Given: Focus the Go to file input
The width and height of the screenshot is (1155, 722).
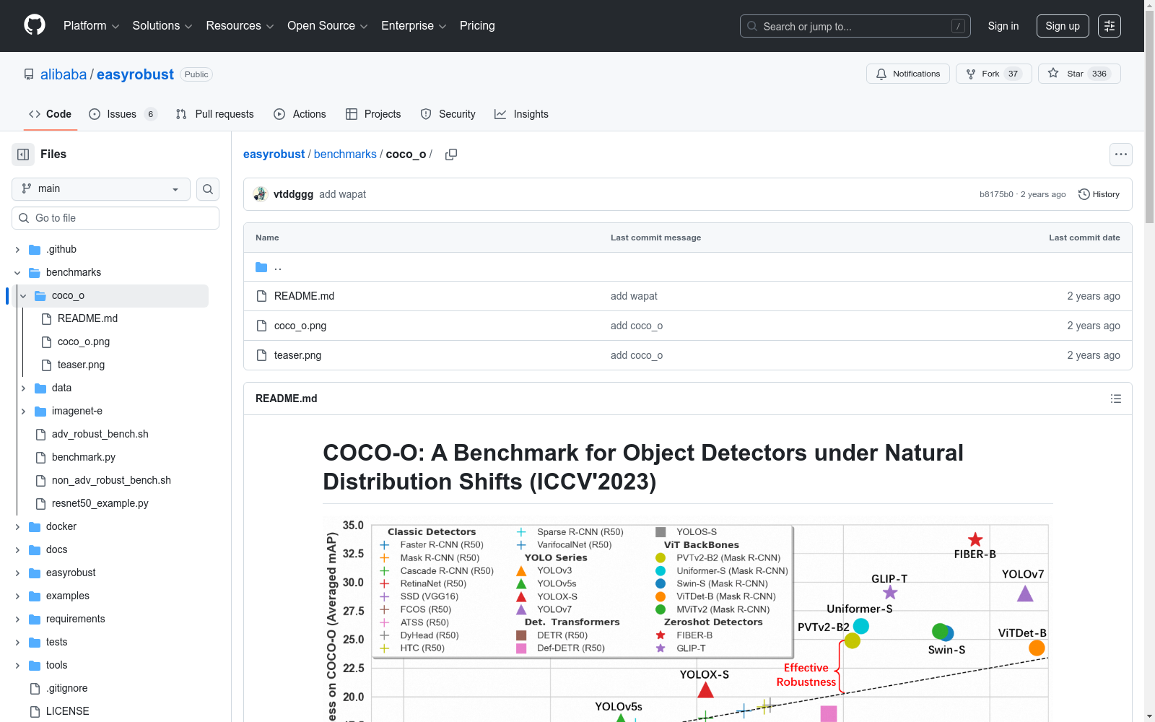Looking at the screenshot, I should pyautogui.click(x=115, y=218).
